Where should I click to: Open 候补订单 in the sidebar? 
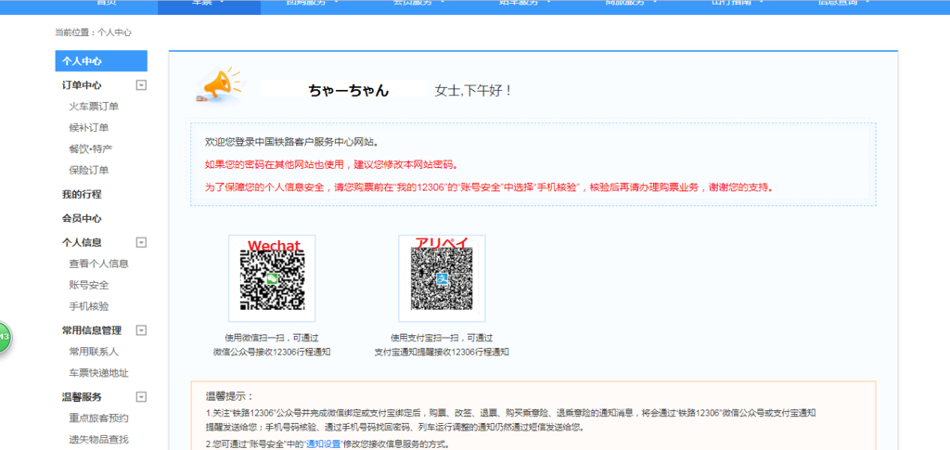(x=89, y=128)
